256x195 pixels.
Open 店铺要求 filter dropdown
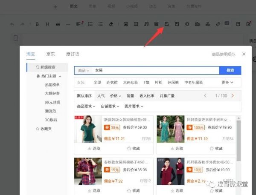pos(110,106)
